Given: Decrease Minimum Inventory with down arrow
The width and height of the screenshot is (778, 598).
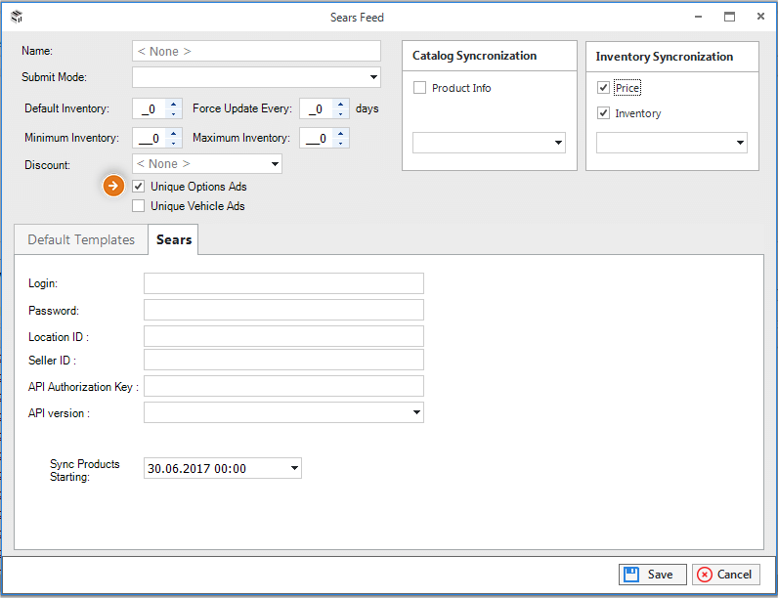Looking at the screenshot, I should point(173,144).
